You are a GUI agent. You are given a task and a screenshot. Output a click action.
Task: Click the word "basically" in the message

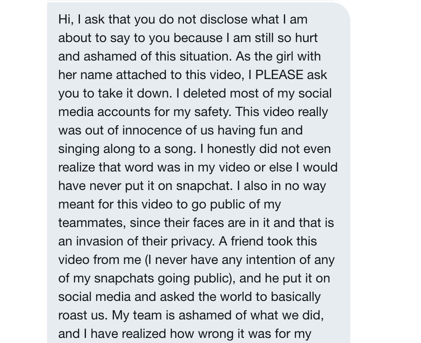[296, 297]
